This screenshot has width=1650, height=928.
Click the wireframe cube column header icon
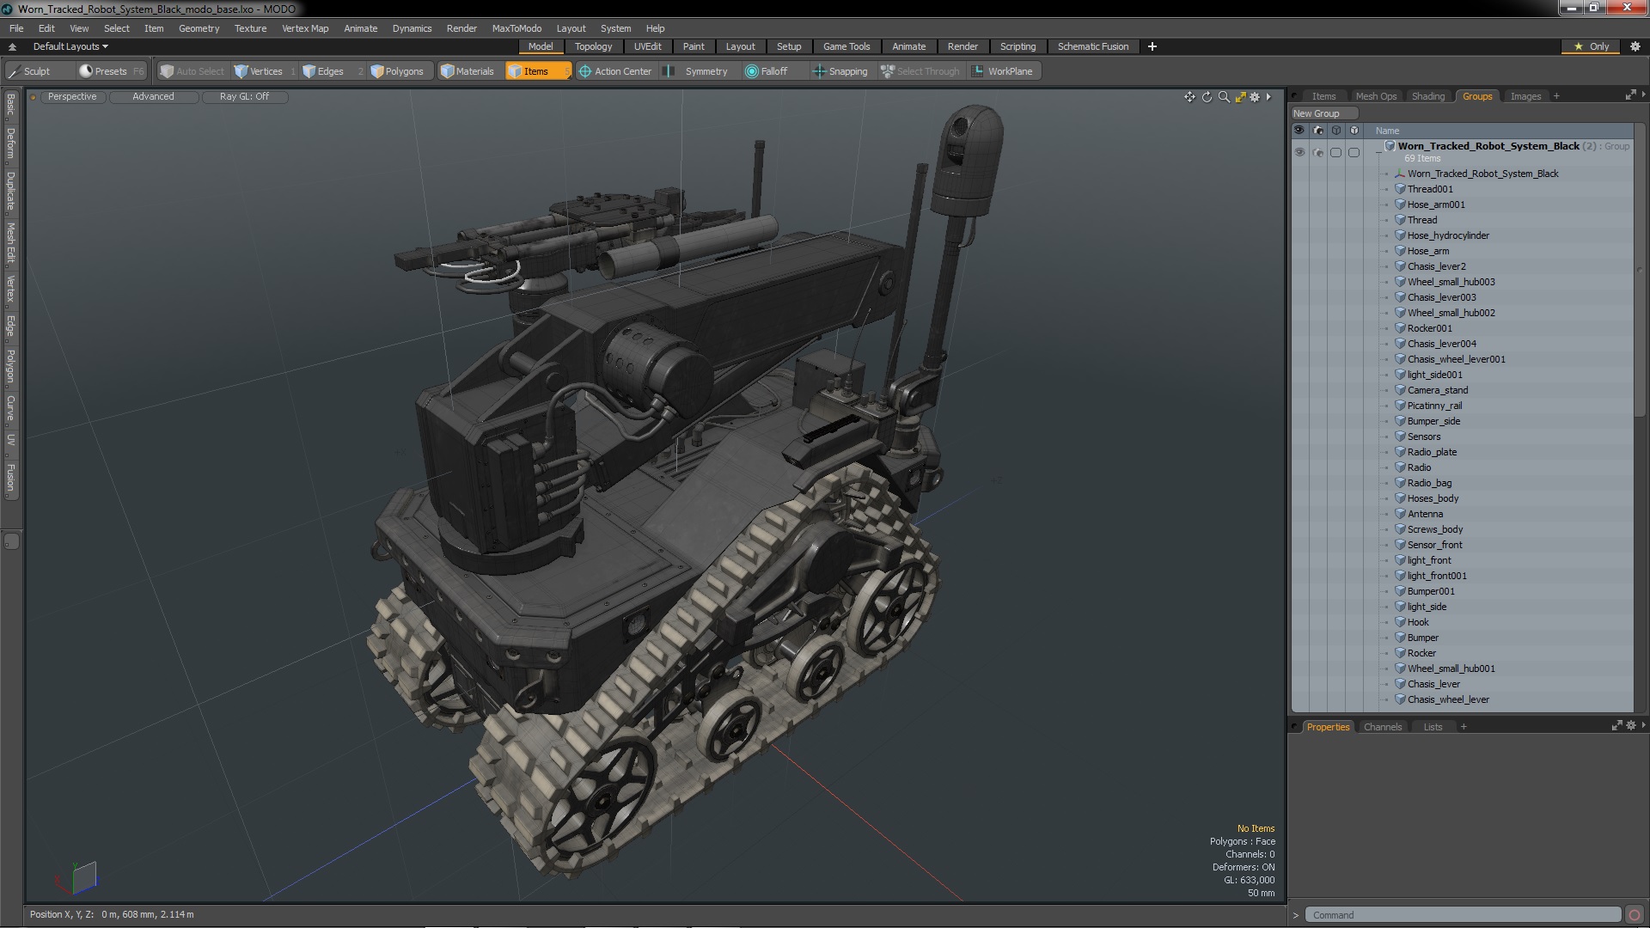click(1336, 131)
